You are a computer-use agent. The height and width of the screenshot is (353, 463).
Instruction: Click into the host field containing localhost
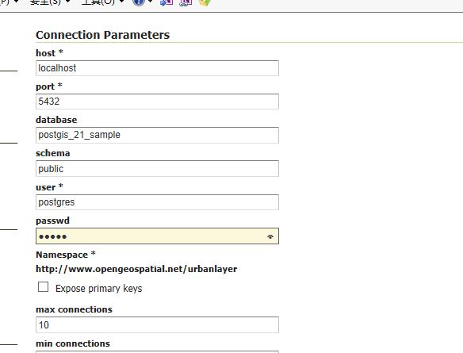[157, 68]
